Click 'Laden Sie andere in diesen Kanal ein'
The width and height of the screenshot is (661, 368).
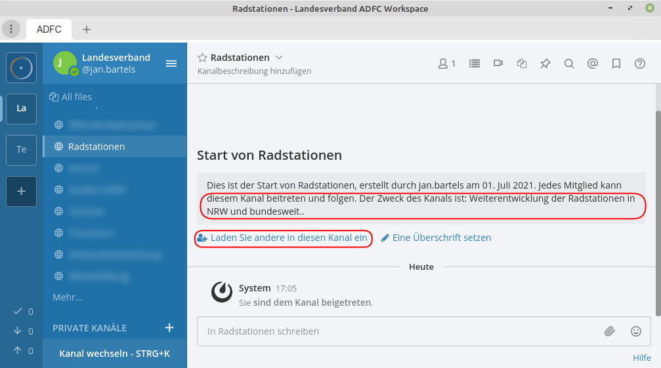pyautogui.click(x=289, y=238)
